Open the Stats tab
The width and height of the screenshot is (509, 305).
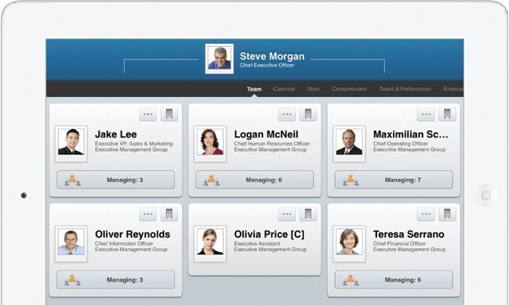coord(314,89)
